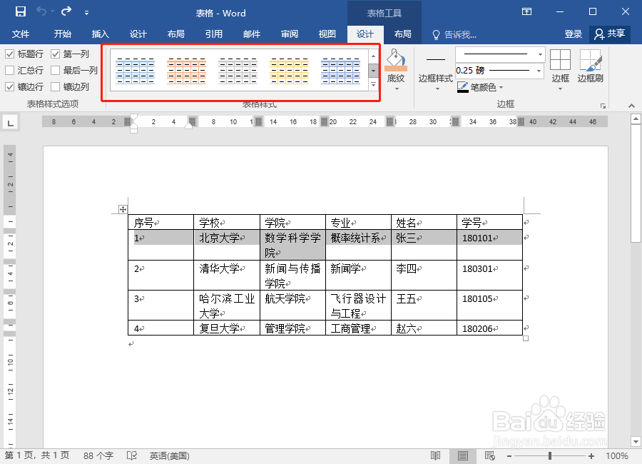Click the 告诉我 lightbulb search box
The width and height of the screenshot is (642, 464).
(x=454, y=34)
